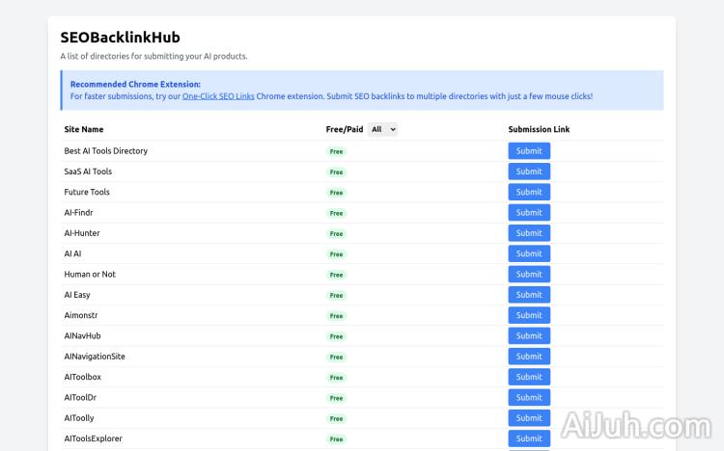Click the Aimonstr site name
This screenshot has height=451, width=724.
(x=81, y=315)
